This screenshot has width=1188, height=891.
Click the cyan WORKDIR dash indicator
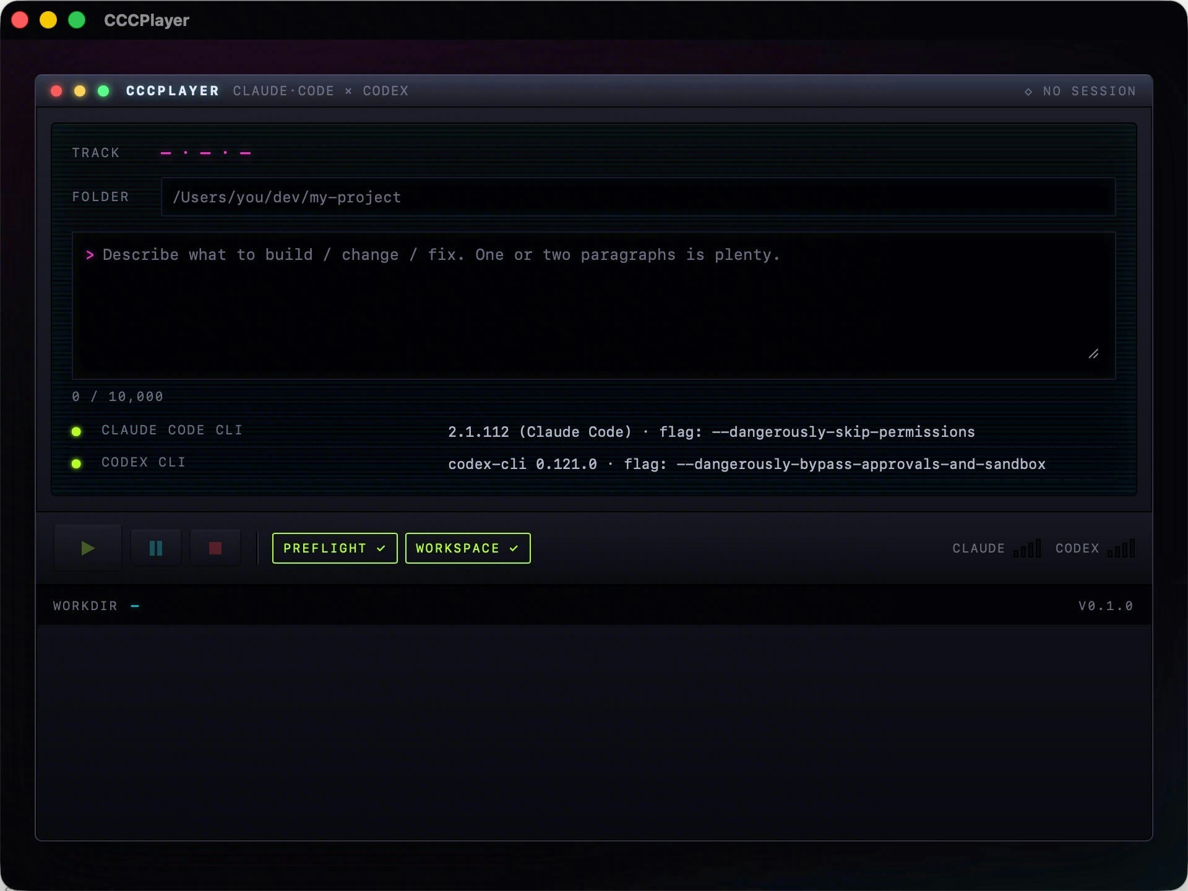(135, 606)
